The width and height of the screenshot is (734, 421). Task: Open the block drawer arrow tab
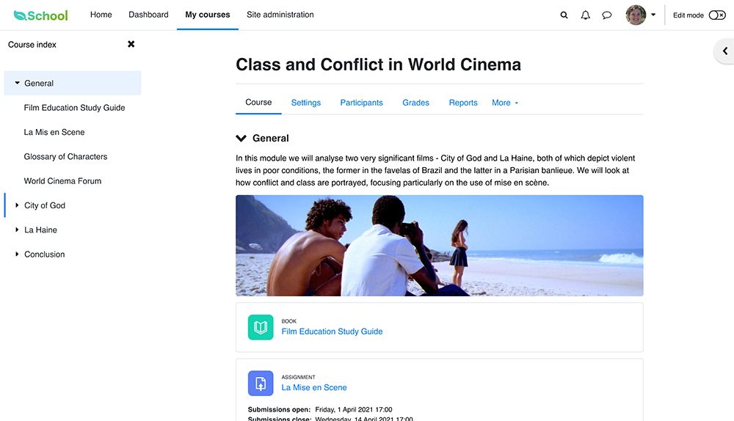[724, 51]
